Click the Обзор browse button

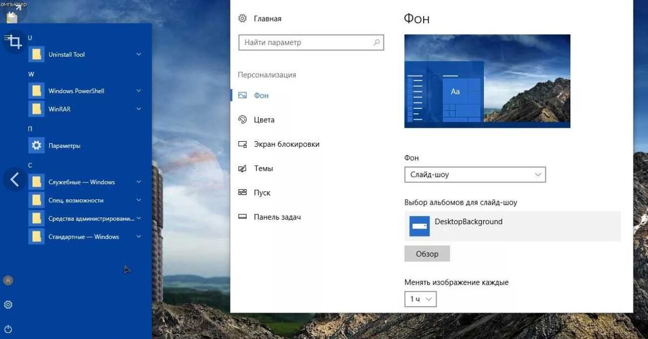pyautogui.click(x=427, y=254)
